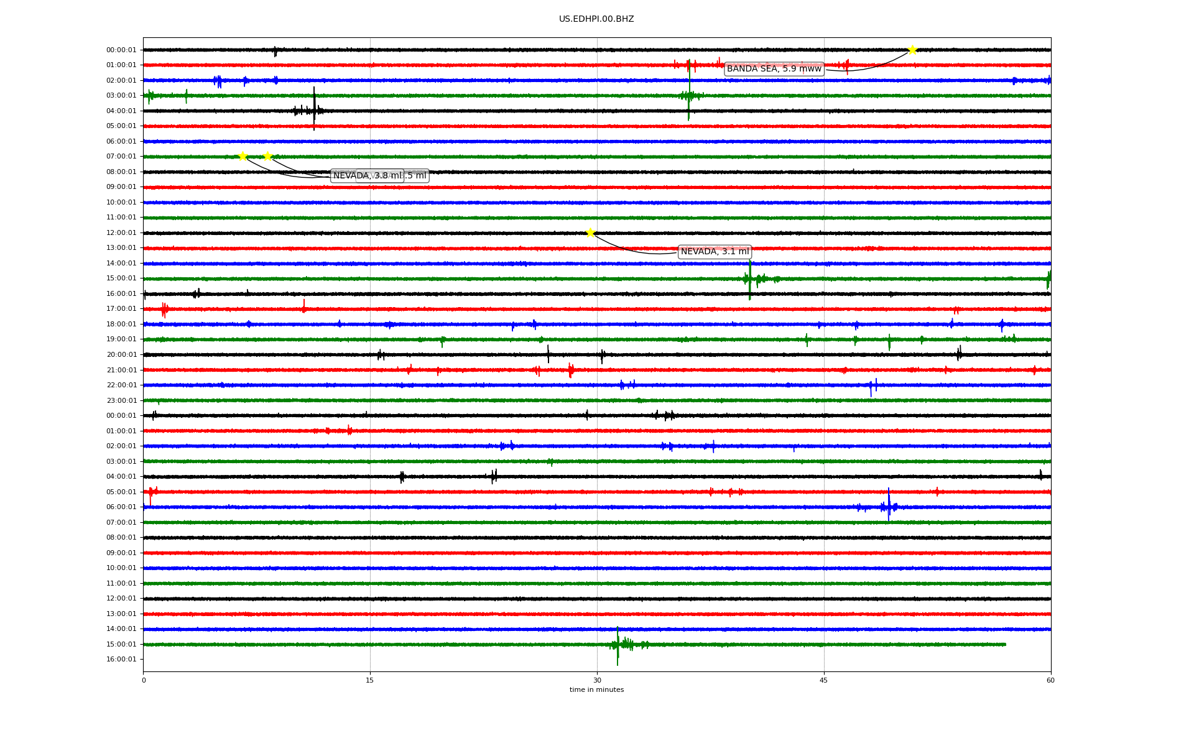Click the 18:00:01 trace time label

coord(121,324)
